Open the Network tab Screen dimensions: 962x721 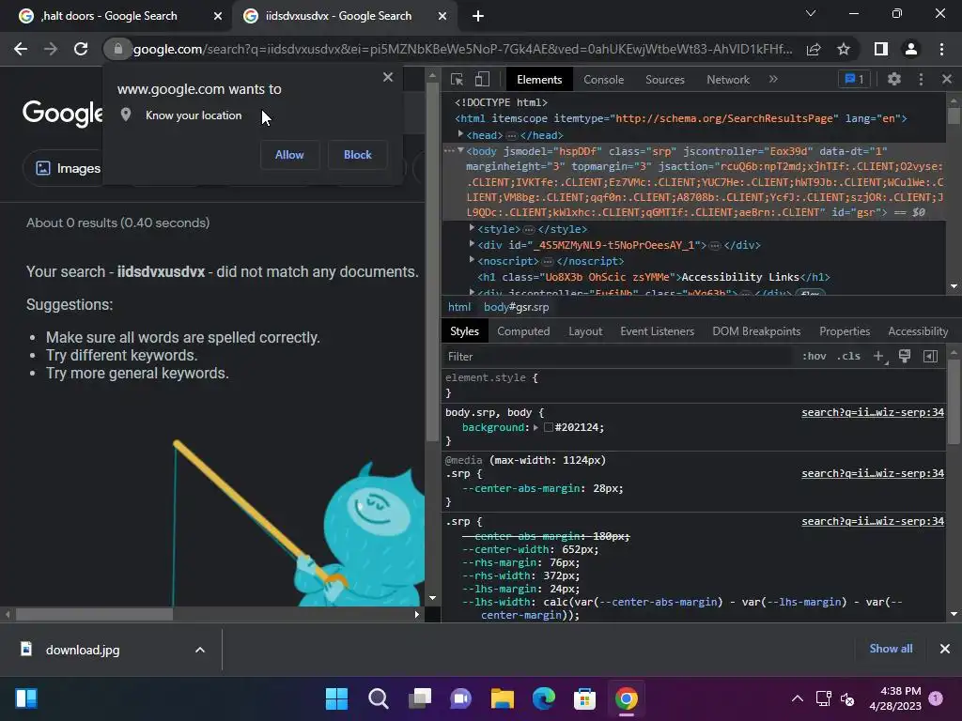pyautogui.click(x=728, y=80)
